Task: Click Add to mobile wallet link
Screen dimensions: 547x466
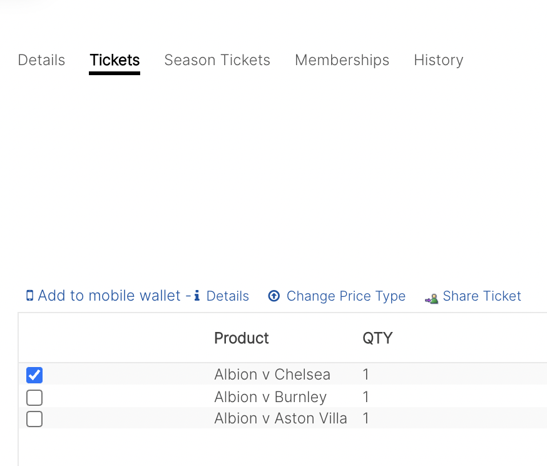Action: tap(109, 296)
